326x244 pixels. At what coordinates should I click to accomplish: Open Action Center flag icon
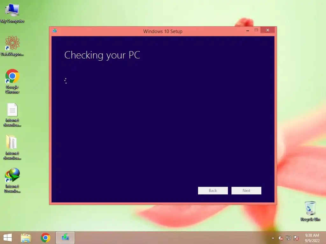click(x=296, y=238)
